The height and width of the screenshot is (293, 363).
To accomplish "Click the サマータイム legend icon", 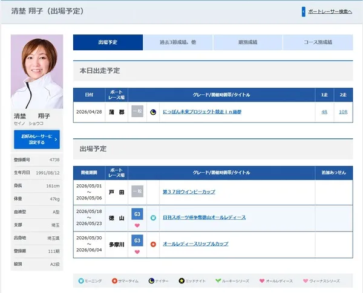I will (114, 281).
